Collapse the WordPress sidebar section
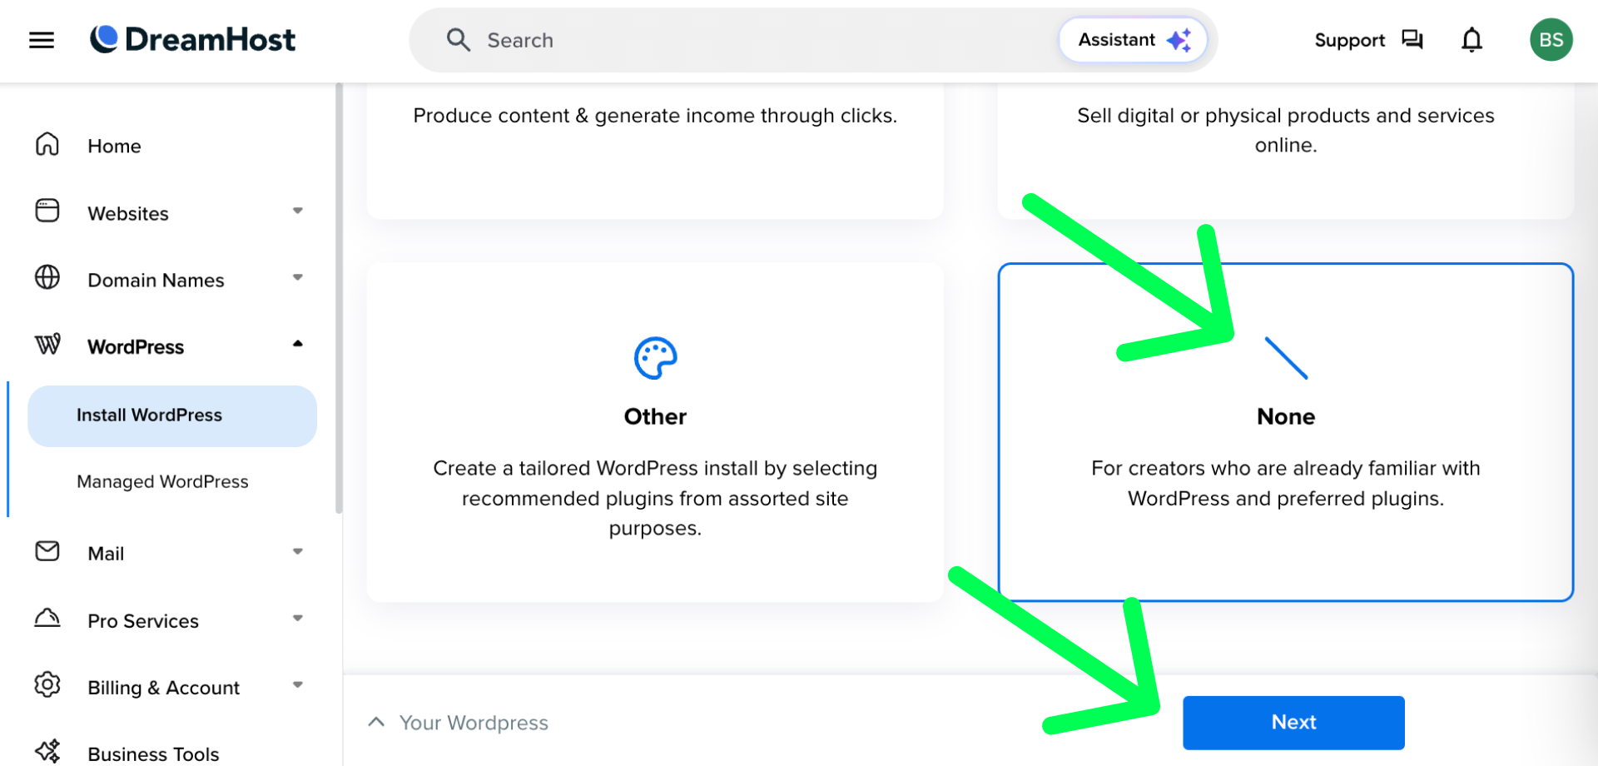This screenshot has height=766, width=1598. click(x=297, y=346)
